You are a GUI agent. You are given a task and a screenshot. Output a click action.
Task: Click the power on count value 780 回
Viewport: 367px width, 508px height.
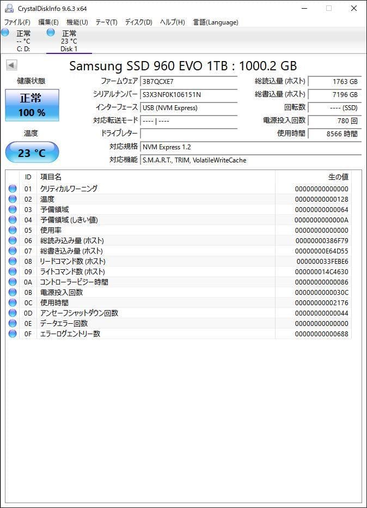tap(335, 120)
